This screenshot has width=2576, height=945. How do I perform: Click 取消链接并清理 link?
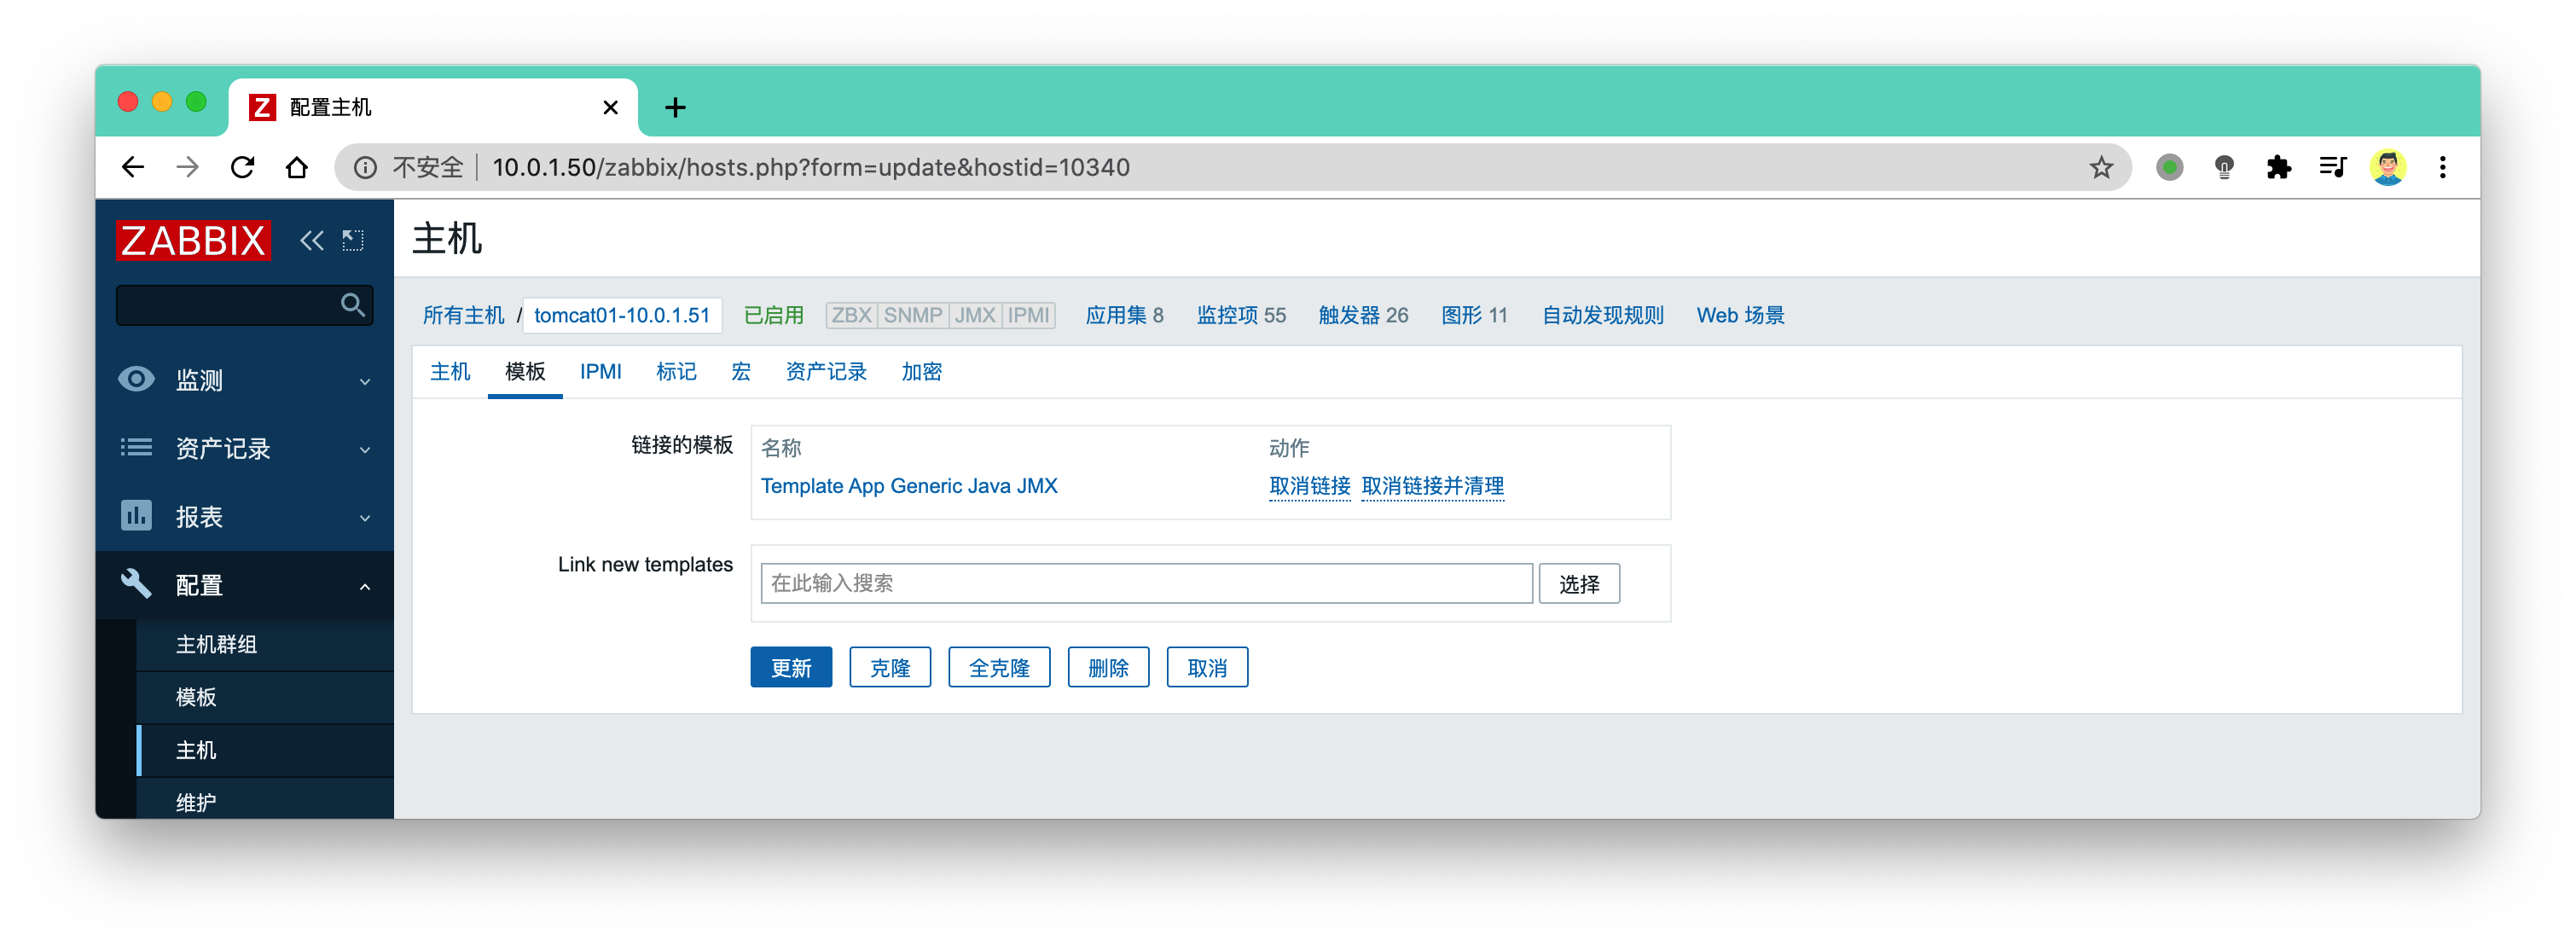1432,486
